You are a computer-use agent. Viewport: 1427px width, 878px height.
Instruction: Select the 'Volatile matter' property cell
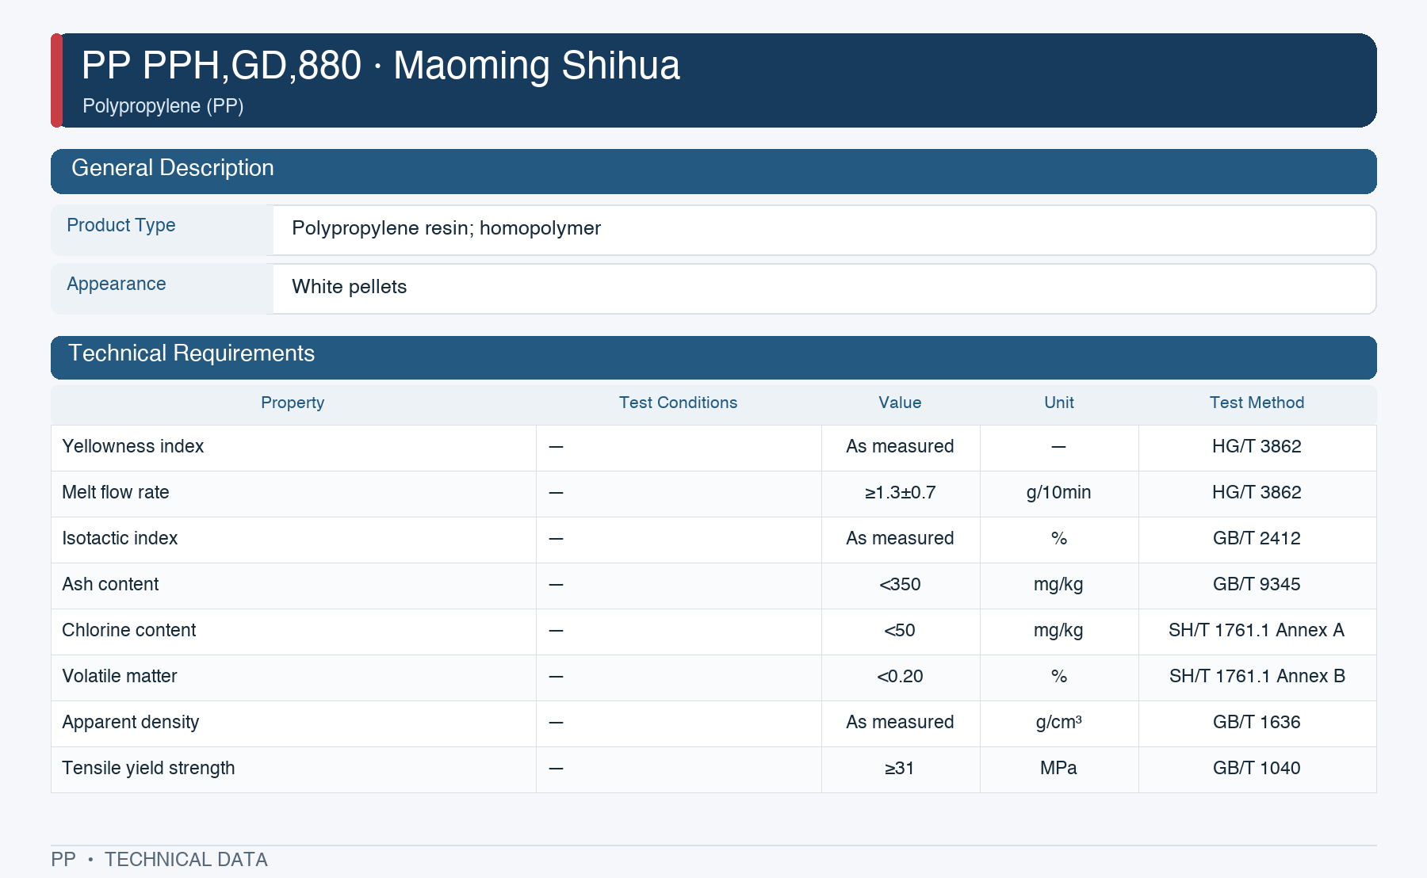coord(293,678)
